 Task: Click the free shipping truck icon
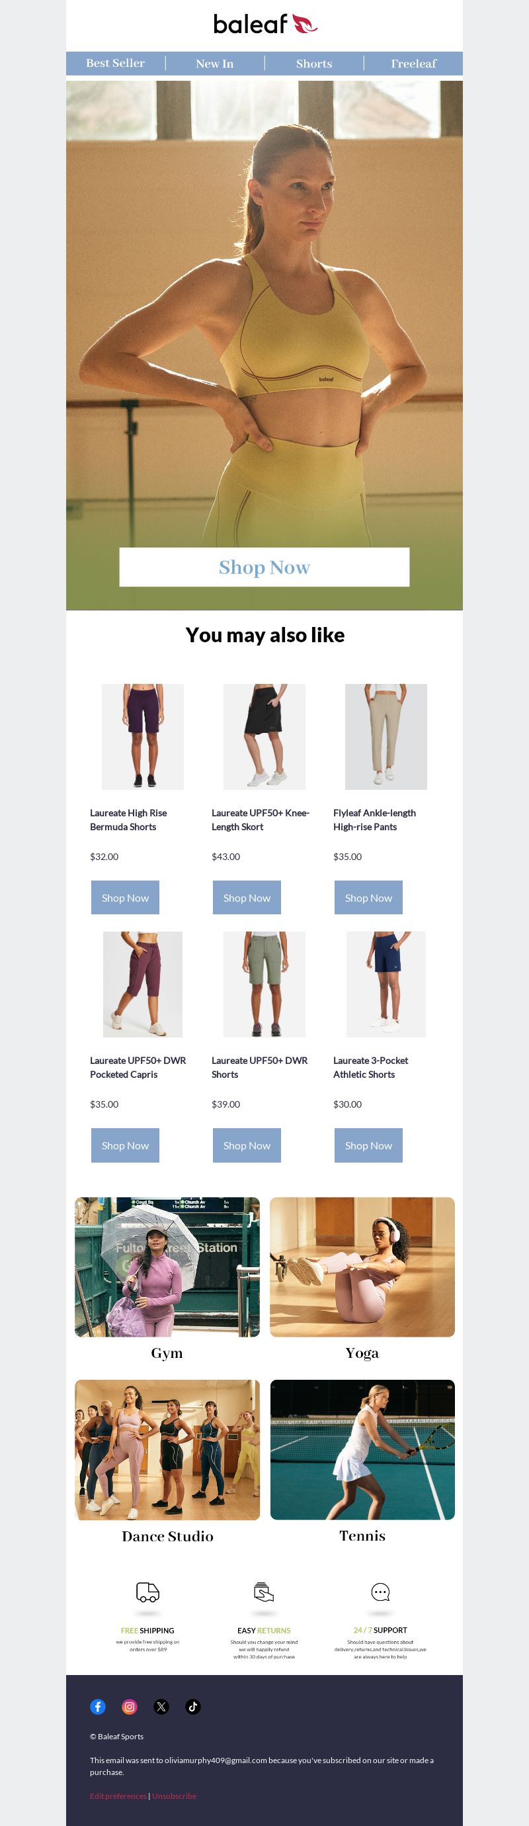[x=147, y=1592]
